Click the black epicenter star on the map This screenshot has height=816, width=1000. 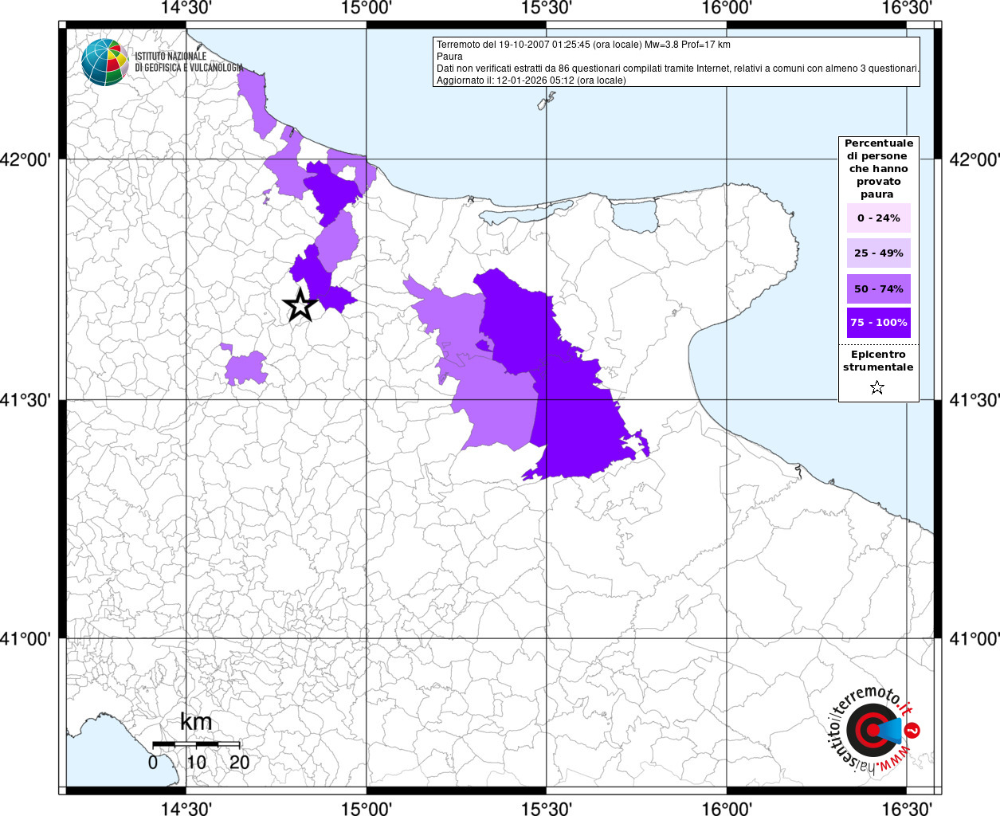[300, 305]
